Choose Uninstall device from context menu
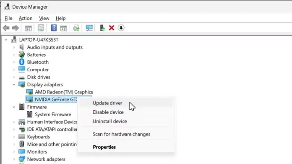 click(x=126, y=121)
